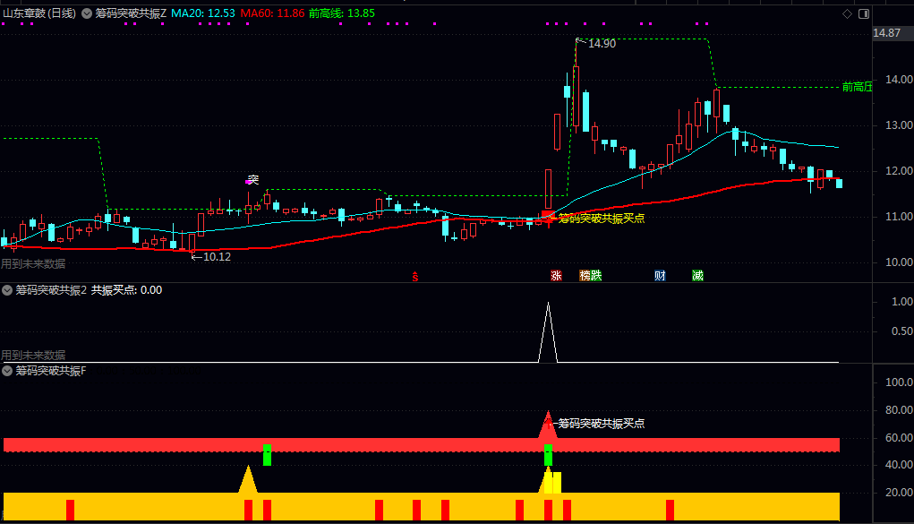Expand the 筹码突破共振F indicator dropdown
914x524 pixels.
7,371
